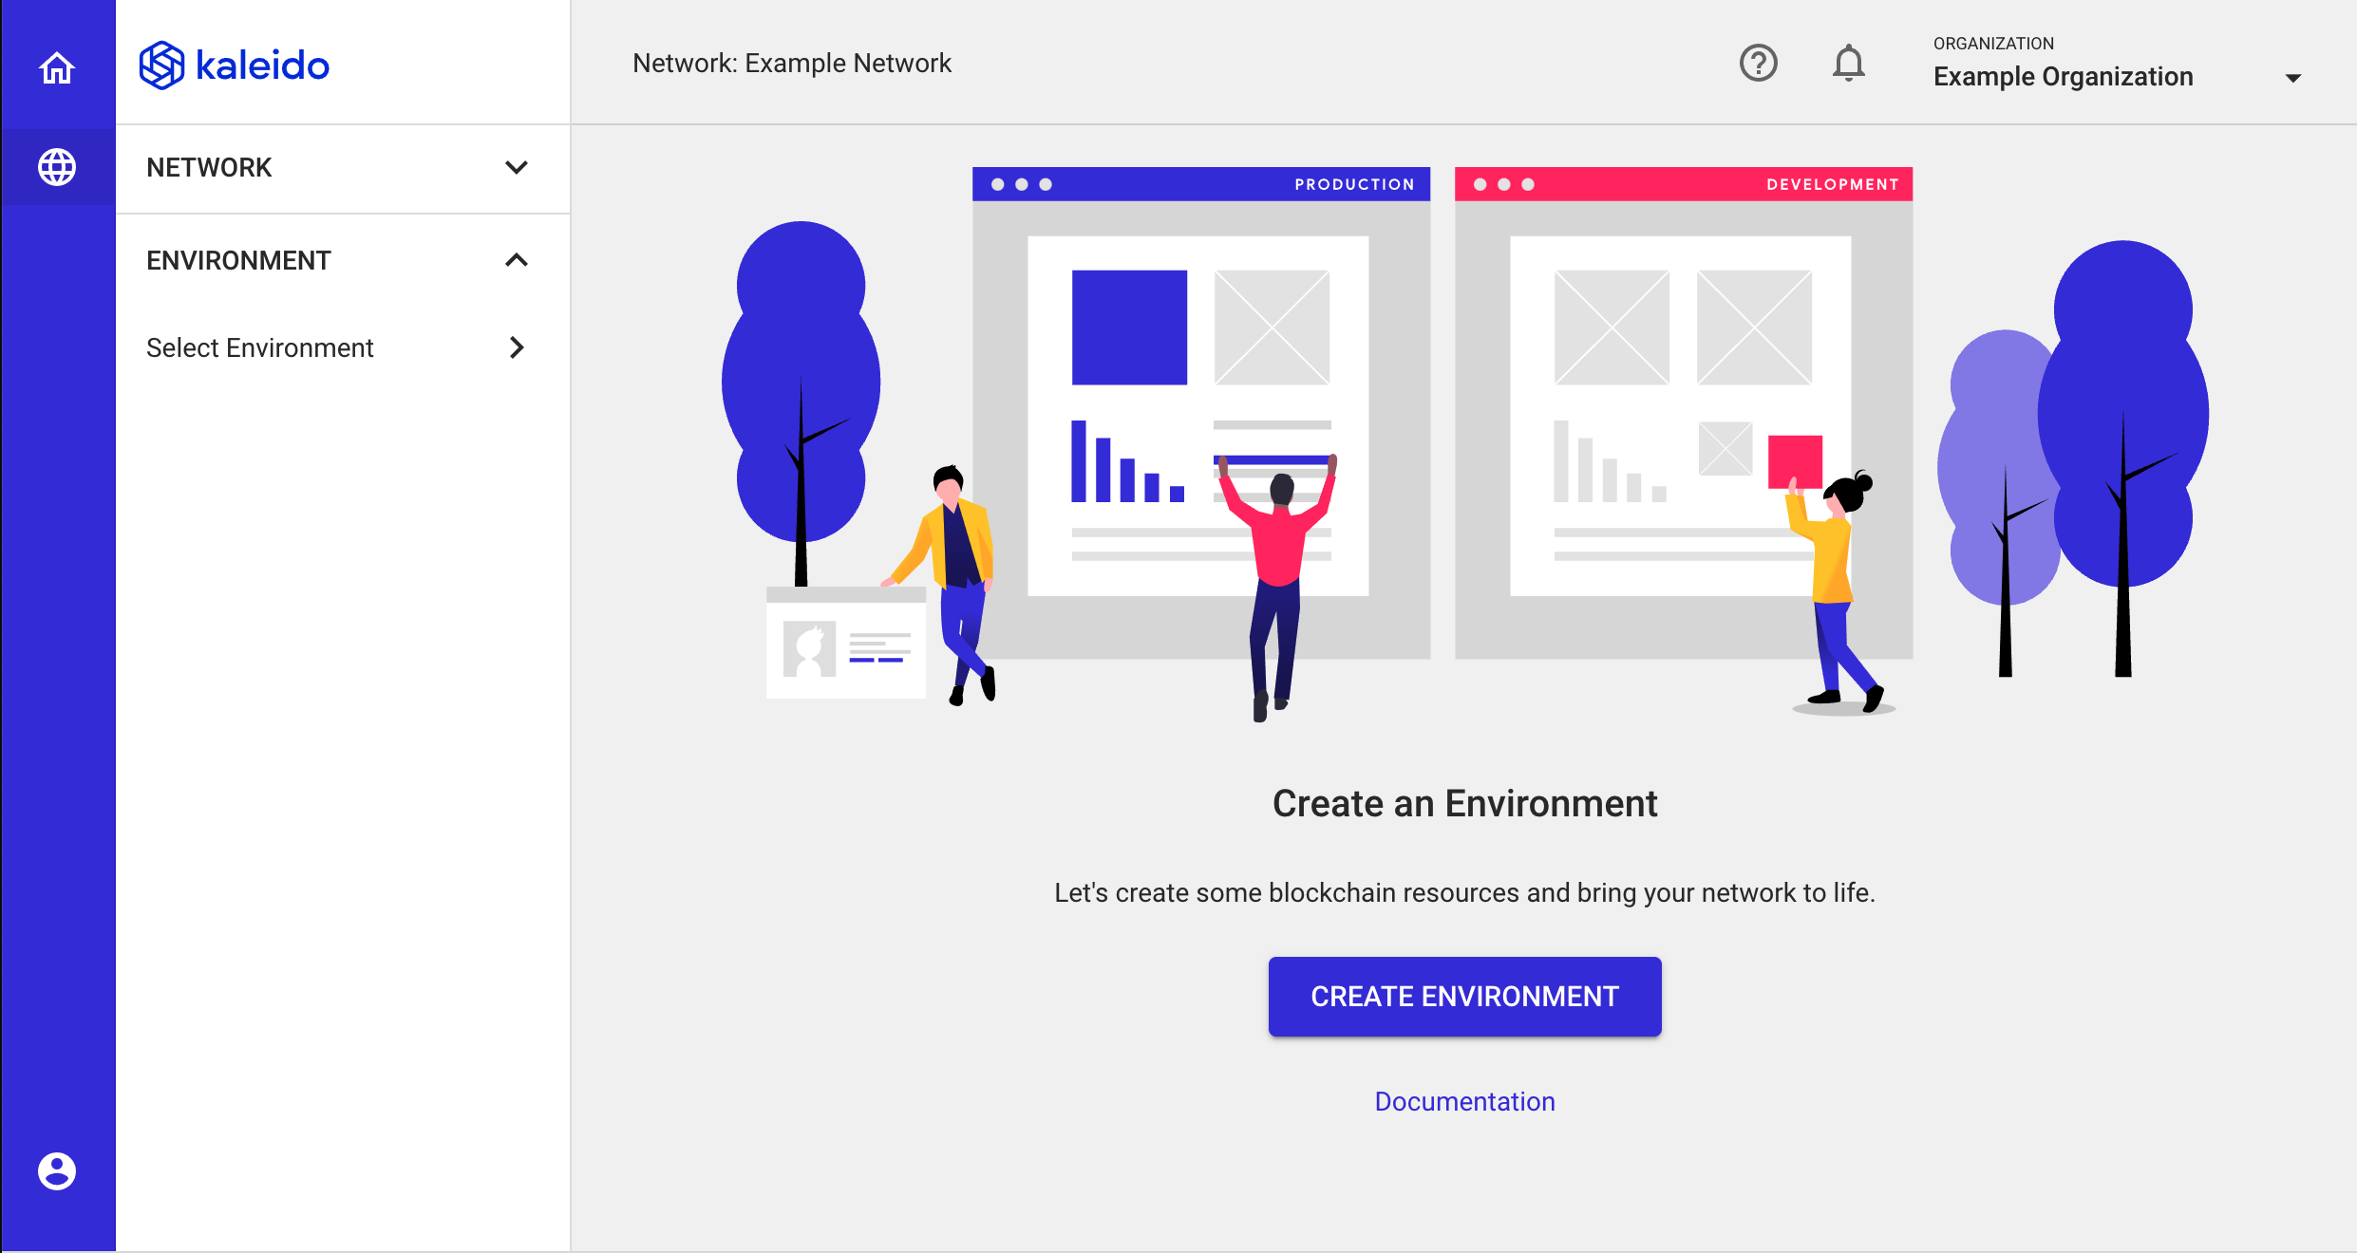
Task: Click the user profile icon at bottom
Action: 58,1170
